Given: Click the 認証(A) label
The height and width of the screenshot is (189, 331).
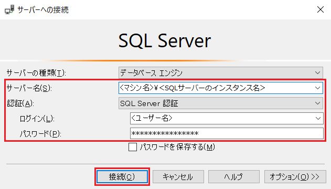Looking at the screenshot, I should click(x=20, y=103).
